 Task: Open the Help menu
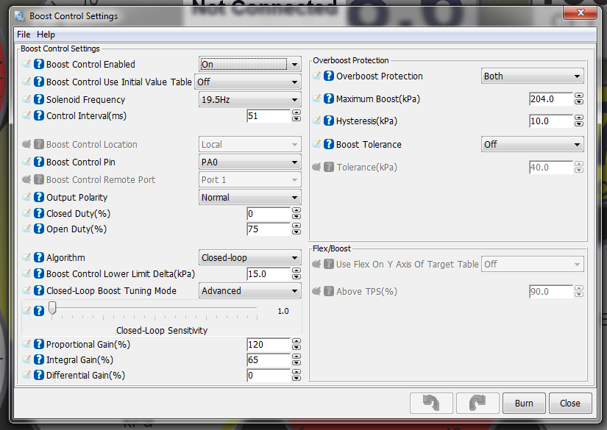click(46, 34)
